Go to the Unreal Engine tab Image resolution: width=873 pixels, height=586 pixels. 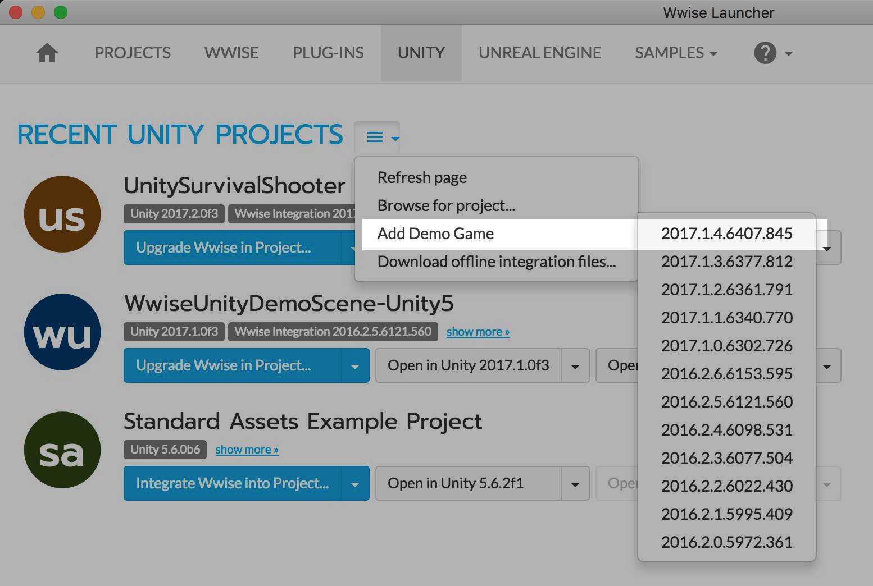[539, 53]
